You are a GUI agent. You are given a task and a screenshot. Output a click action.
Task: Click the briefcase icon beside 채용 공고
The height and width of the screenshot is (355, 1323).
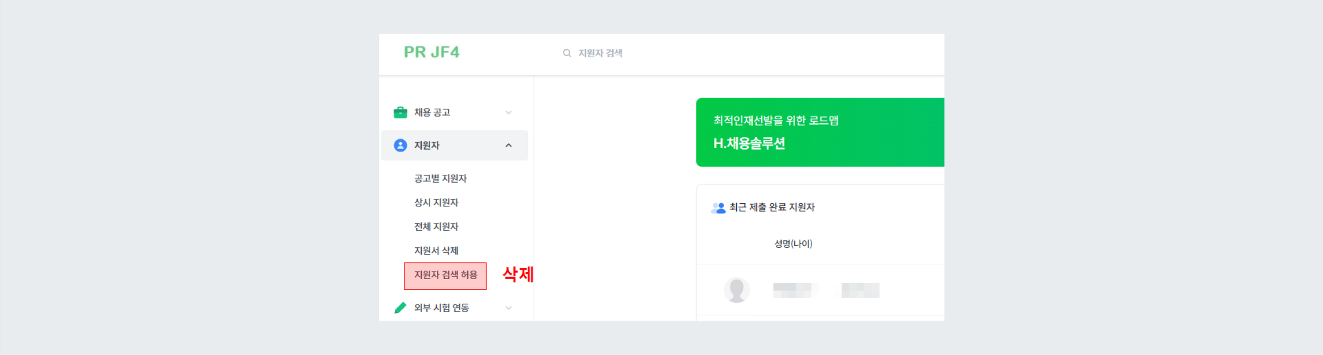(x=399, y=111)
